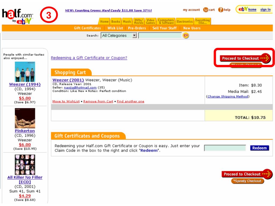275x206 pixels.
Task: Open Weezer 1994 blue album cover thumbnail
Action: pos(25,72)
